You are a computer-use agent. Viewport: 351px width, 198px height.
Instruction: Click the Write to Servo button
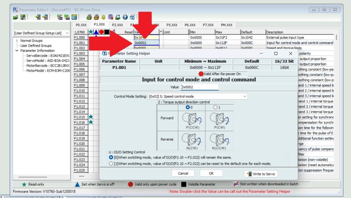pyautogui.click(x=261, y=174)
